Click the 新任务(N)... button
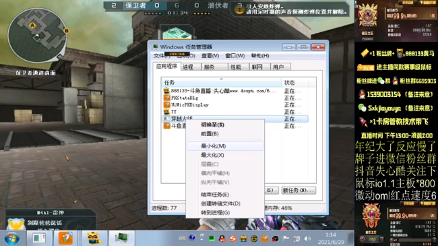Viewport: 438px width, 246px height. pyautogui.click(x=298, y=190)
